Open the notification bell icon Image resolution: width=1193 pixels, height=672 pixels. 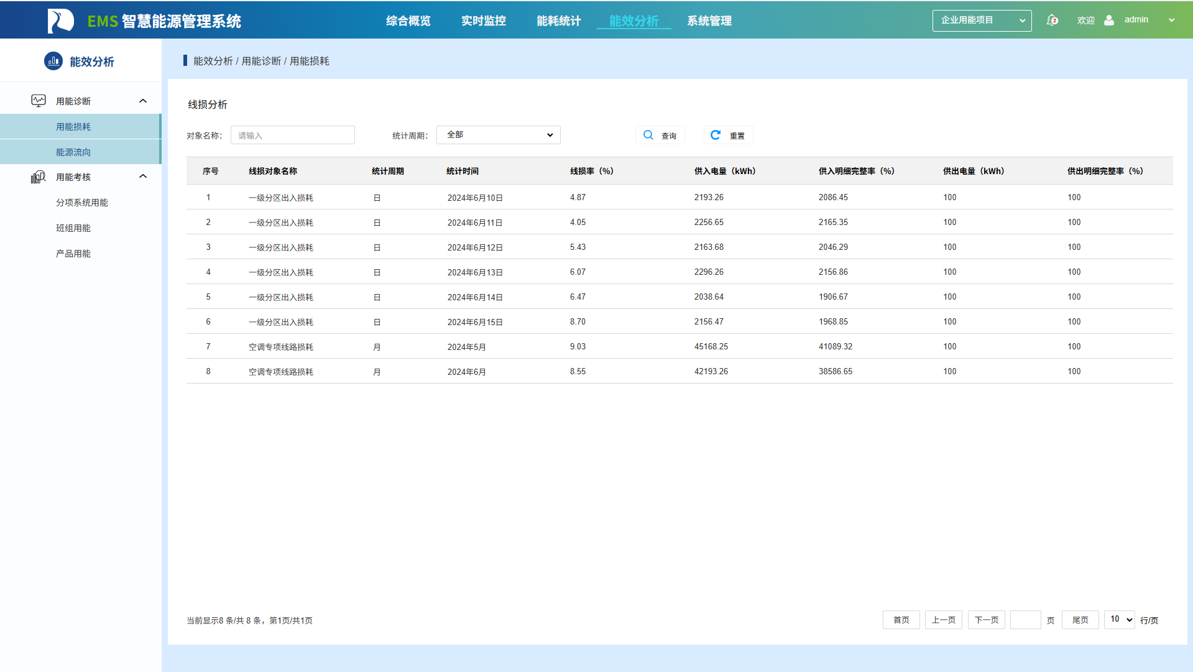point(1052,20)
